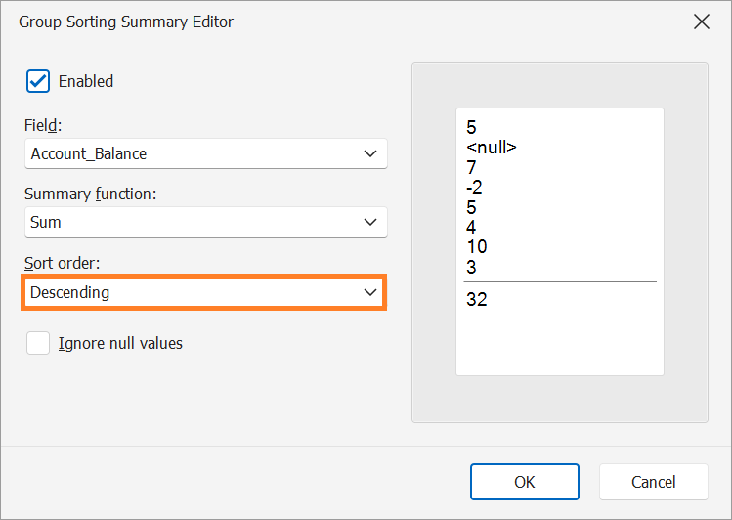
Task: Click the Enabled label text
Action: click(86, 81)
